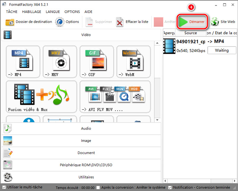Expand the Document category
The image size is (238, 191).
click(81, 153)
